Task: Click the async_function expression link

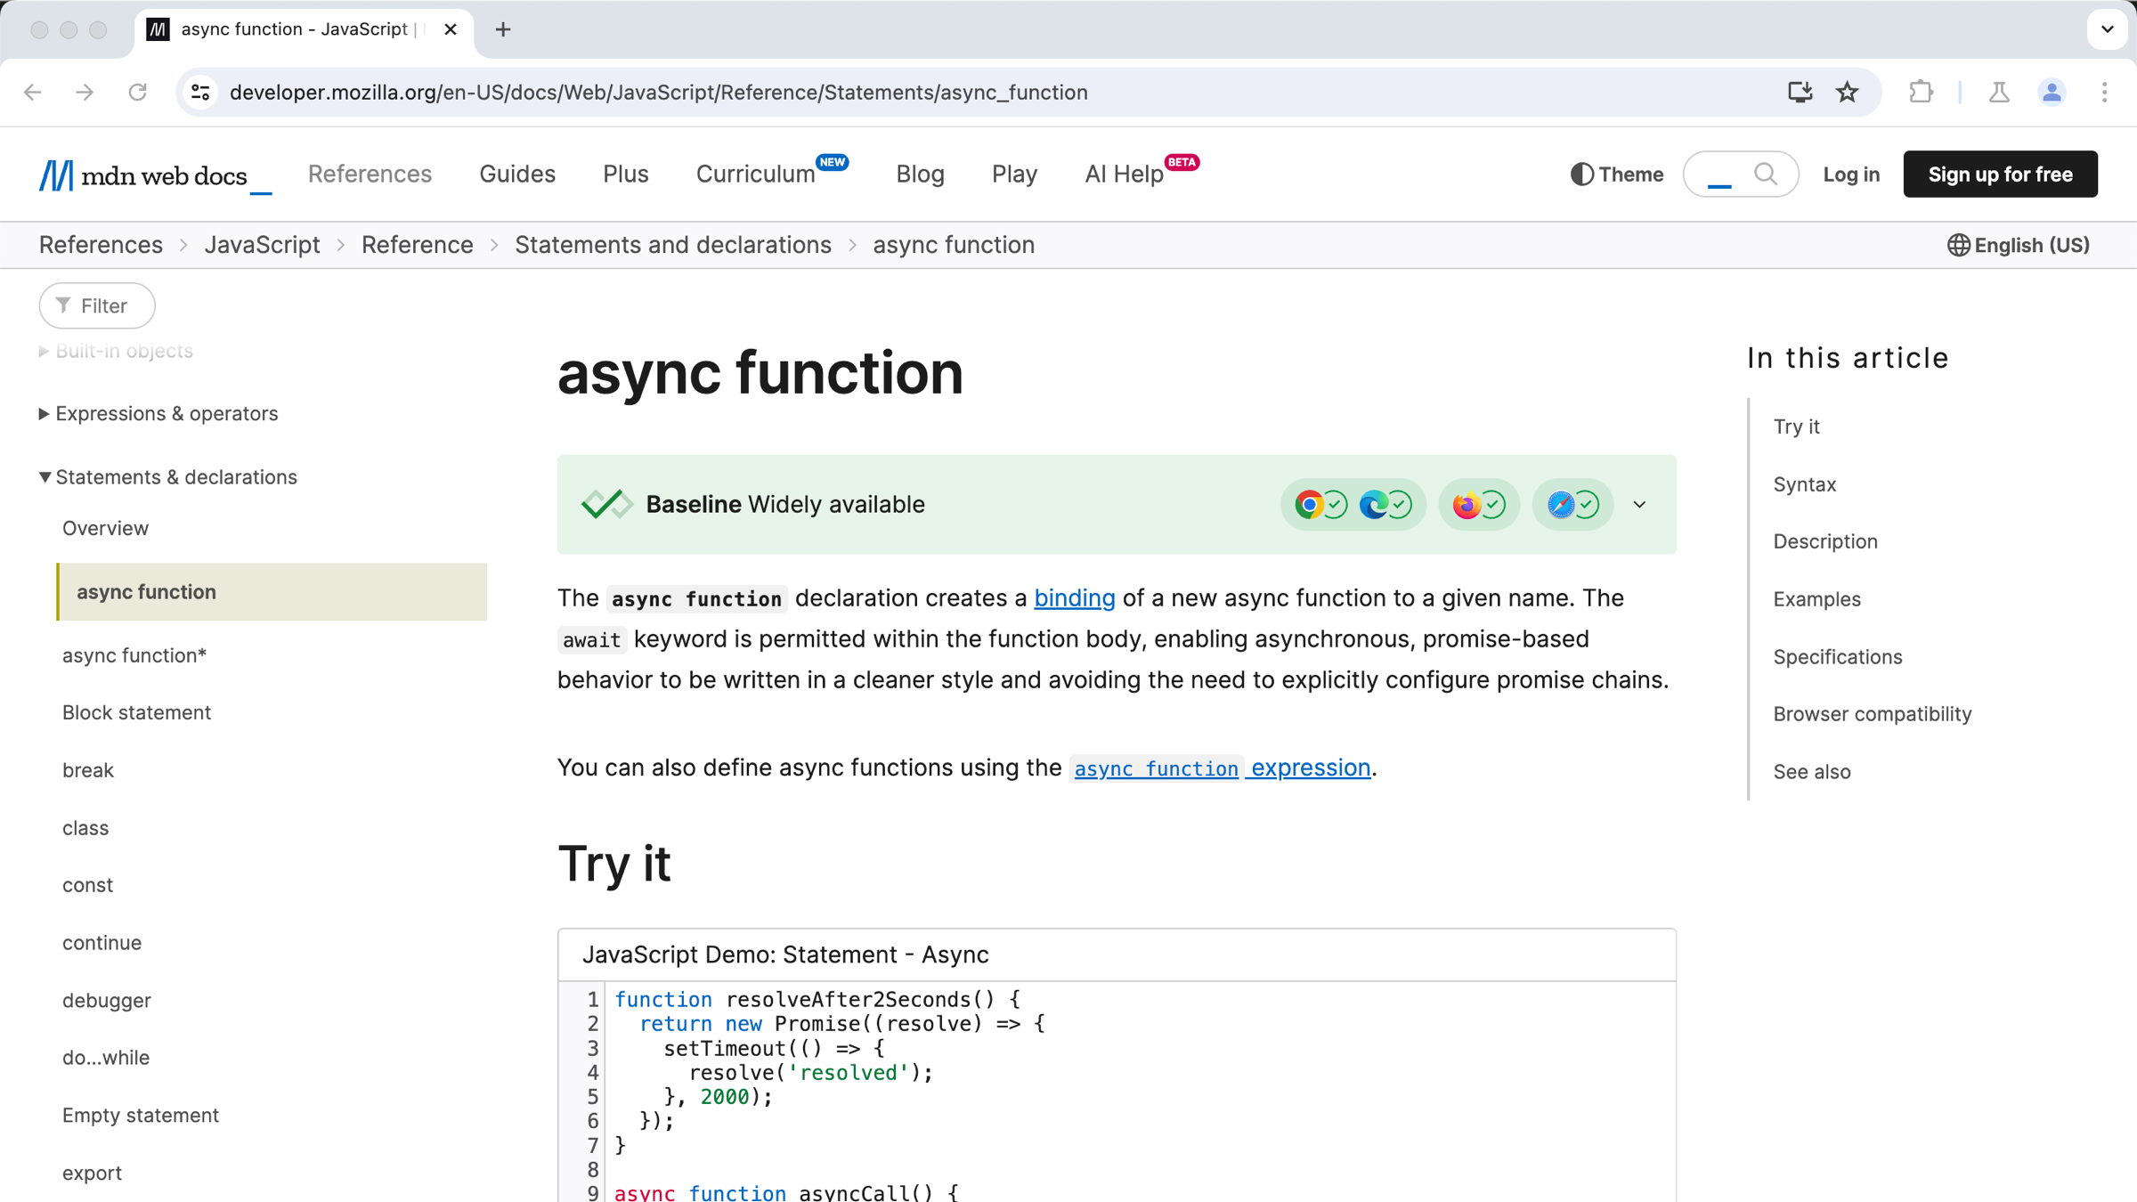Action: pyautogui.click(x=1220, y=767)
